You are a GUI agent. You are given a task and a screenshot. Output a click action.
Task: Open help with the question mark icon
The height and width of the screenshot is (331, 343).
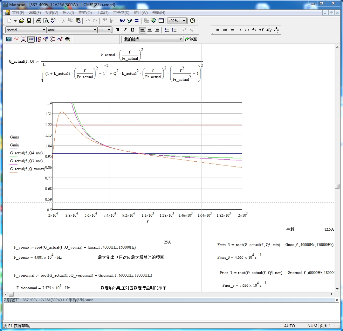click(x=193, y=21)
